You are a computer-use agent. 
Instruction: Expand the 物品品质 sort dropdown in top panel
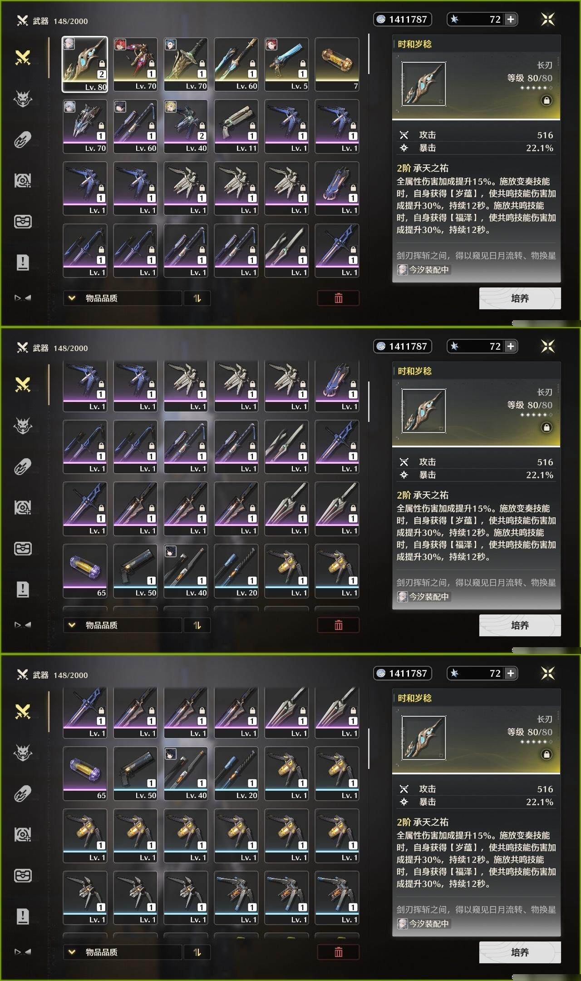123,298
